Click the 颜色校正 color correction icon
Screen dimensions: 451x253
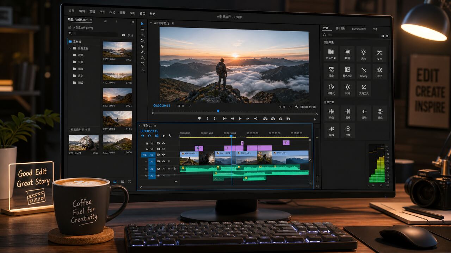[x=347, y=71]
